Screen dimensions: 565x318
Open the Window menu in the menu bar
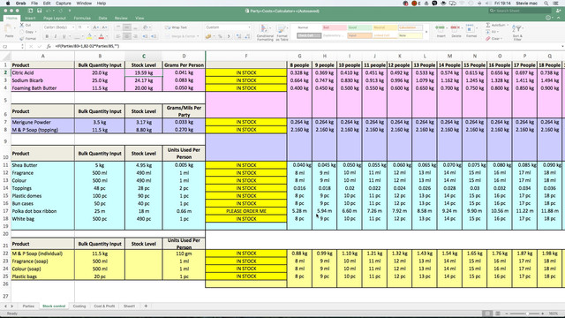[x=84, y=4]
